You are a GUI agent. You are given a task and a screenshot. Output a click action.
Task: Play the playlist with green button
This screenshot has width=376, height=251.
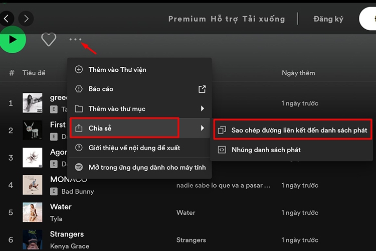pyautogui.click(x=13, y=40)
